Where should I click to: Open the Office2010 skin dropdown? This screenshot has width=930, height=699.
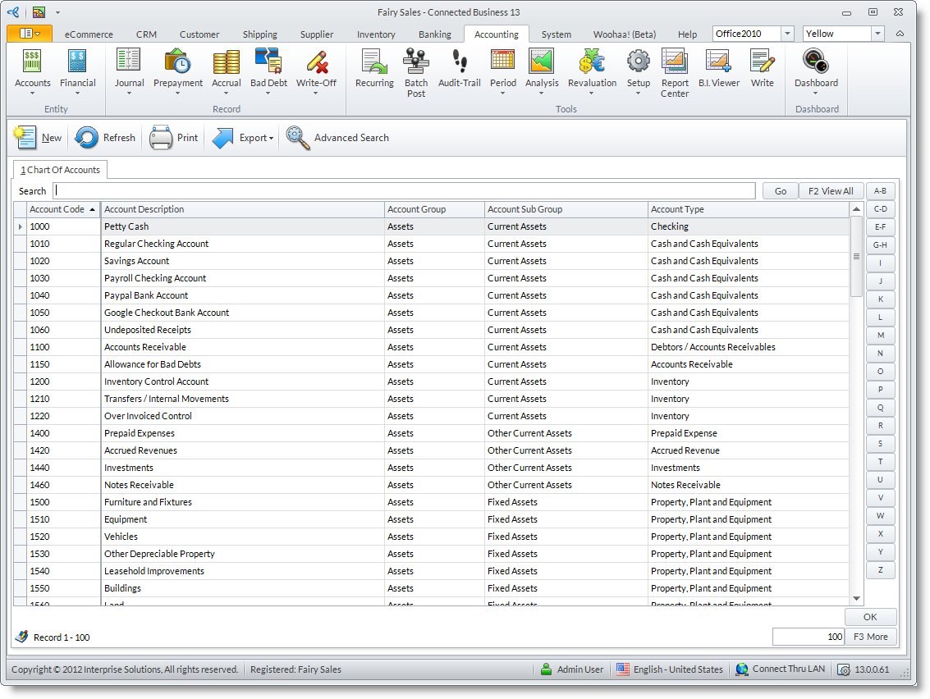coord(788,34)
